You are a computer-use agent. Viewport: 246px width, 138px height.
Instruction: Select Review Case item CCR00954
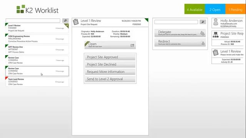(x=37, y=60)
